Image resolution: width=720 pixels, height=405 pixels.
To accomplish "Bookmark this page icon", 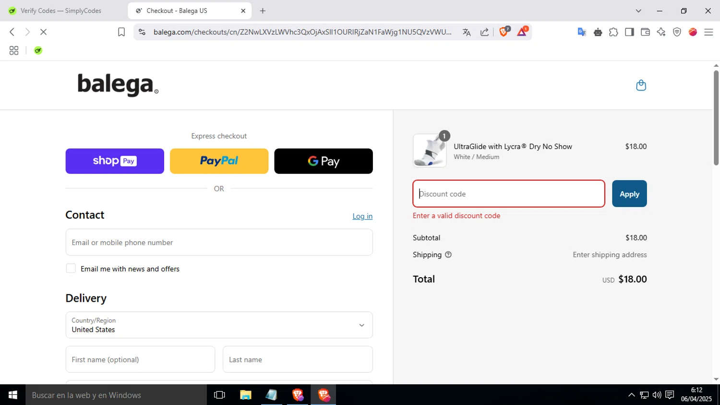I will coord(121,32).
